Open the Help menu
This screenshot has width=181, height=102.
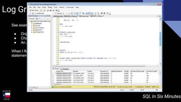click(x=77, y=7)
